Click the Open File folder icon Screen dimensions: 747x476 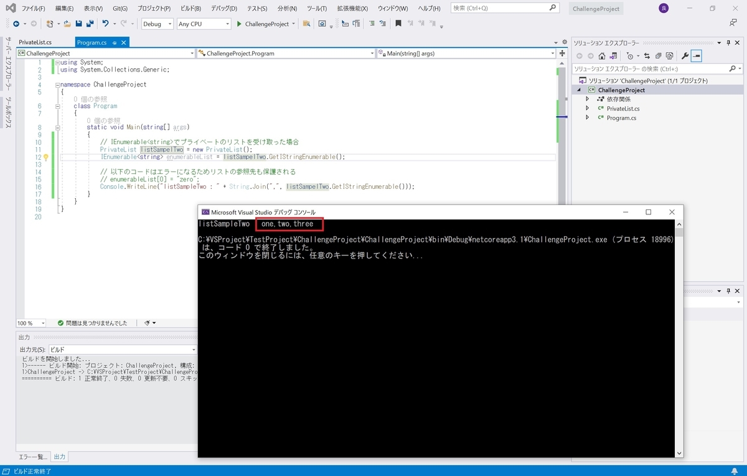(x=67, y=24)
